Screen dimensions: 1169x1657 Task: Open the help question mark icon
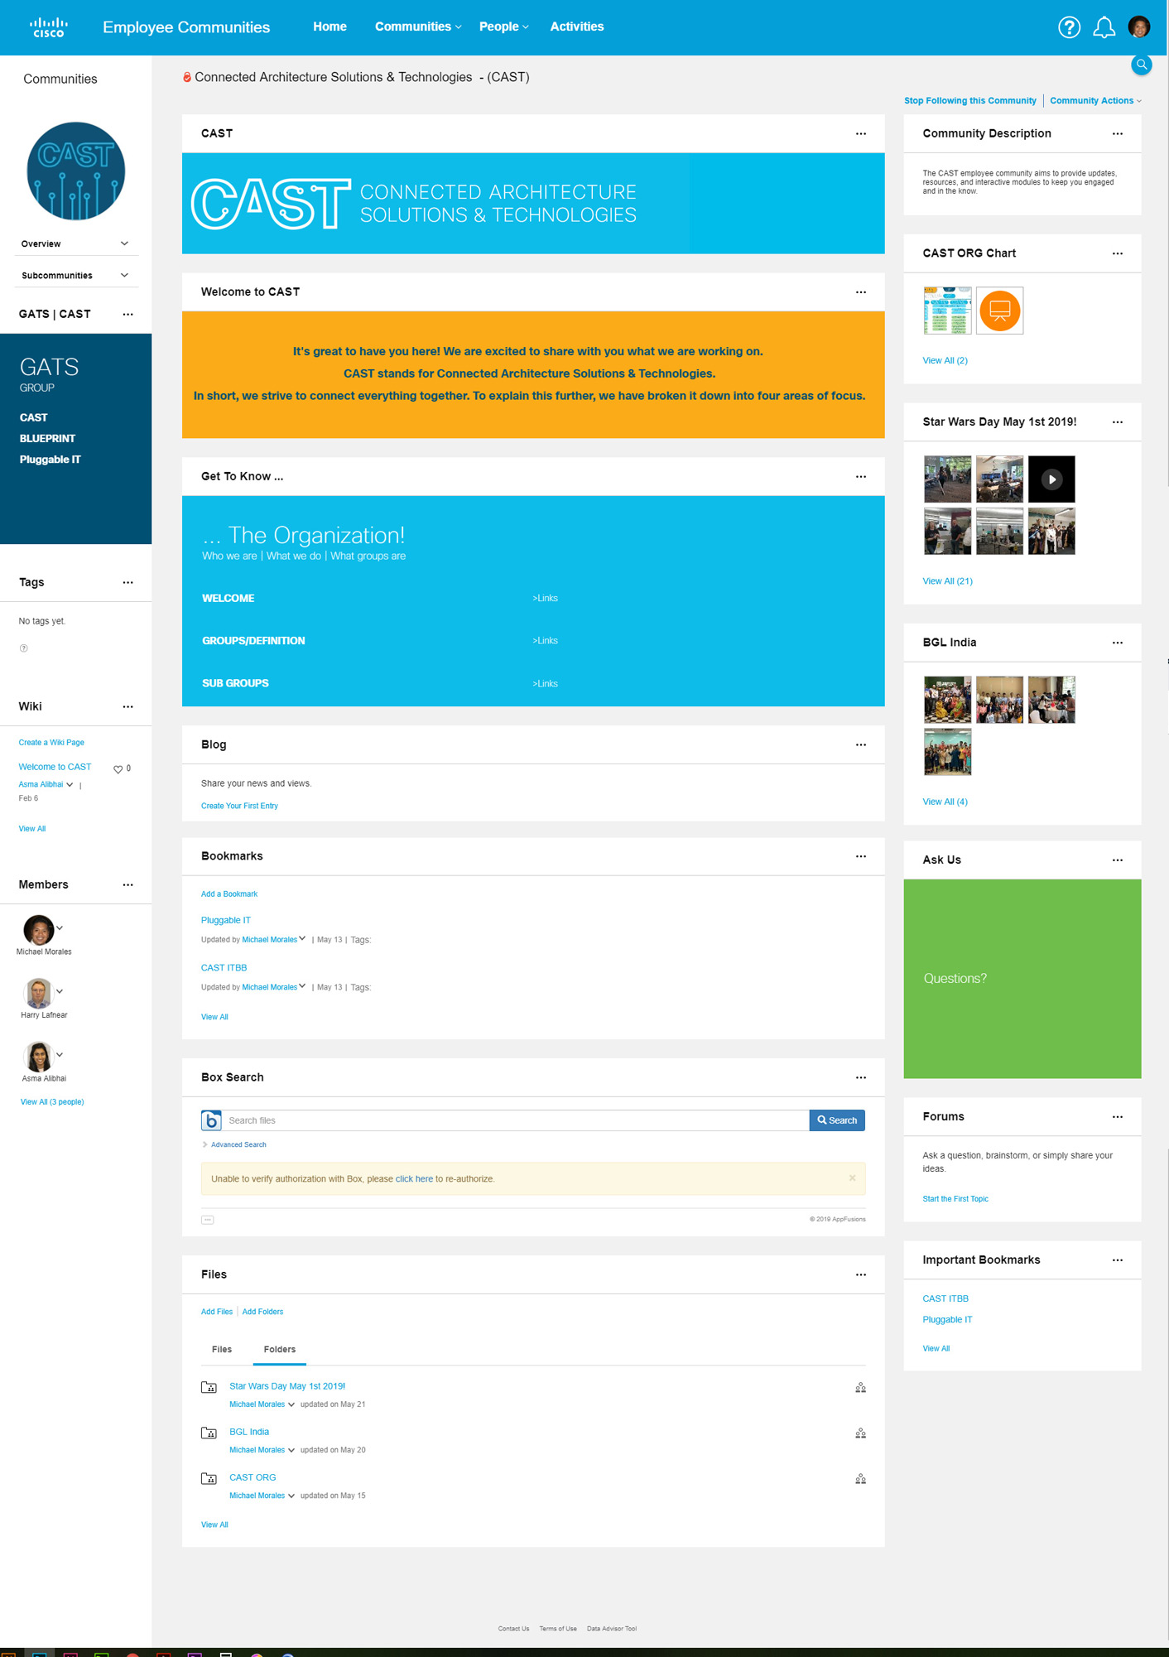click(1069, 27)
